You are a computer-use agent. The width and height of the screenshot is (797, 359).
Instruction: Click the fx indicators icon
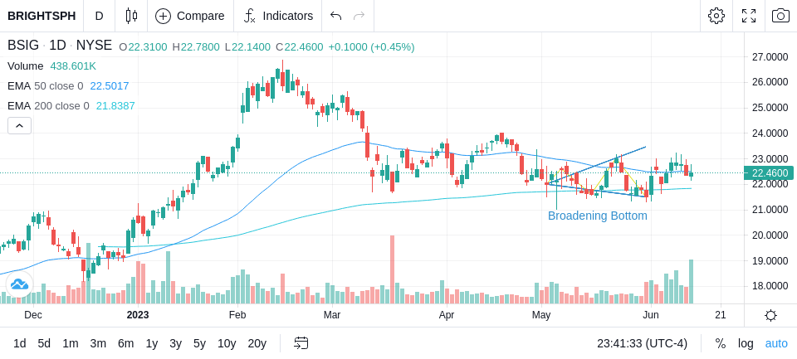[250, 16]
